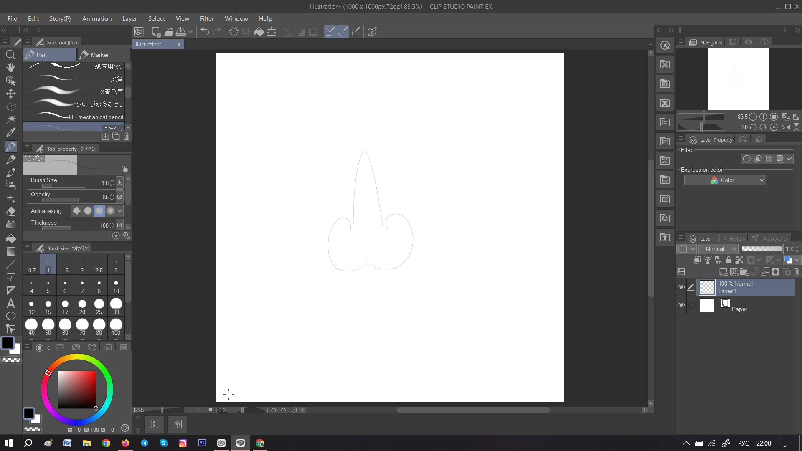The width and height of the screenshot is (802, 451).
Task: Select the Operation object tool
Action: click(11, 81)
